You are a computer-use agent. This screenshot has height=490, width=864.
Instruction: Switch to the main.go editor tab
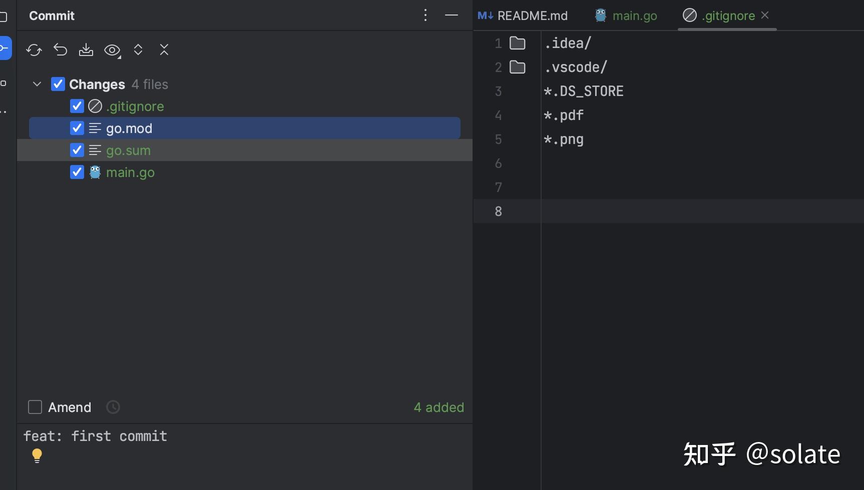tap(626, 15)
